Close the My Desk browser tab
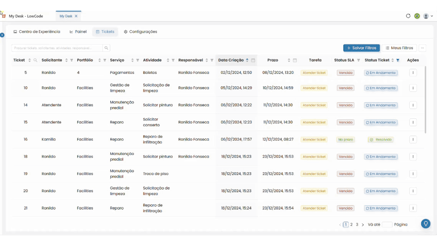437x246 pixels. (x=76, y=16)
